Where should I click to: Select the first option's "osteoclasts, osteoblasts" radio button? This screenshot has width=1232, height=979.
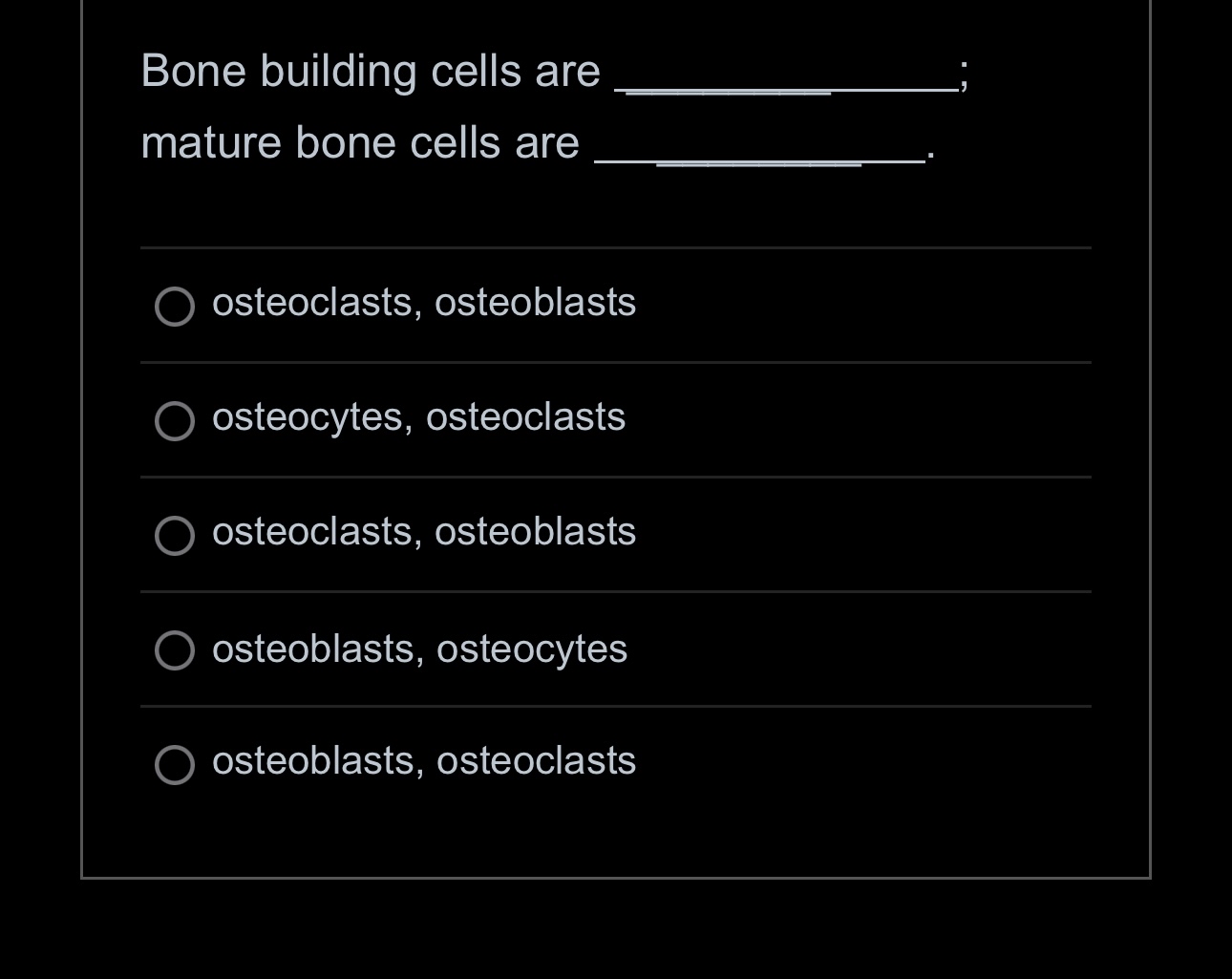tap(175, 307)
